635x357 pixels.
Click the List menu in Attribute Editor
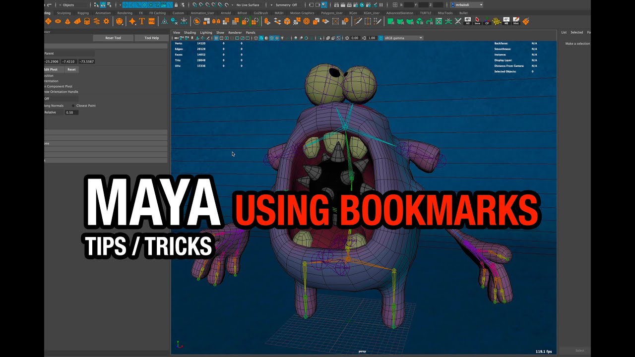564,32
